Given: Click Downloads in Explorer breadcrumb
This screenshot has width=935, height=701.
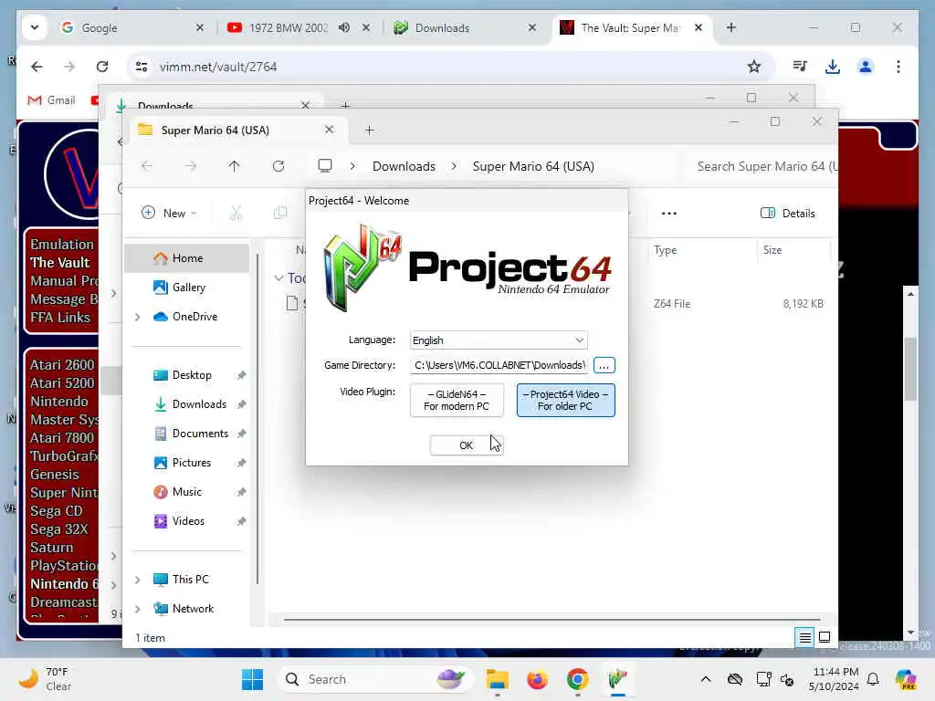Looking at the screenshot, I should pos(404,166).
